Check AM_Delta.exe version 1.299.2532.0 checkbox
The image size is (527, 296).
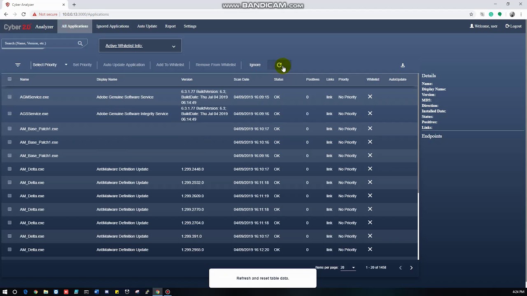(x=9, y=182)
